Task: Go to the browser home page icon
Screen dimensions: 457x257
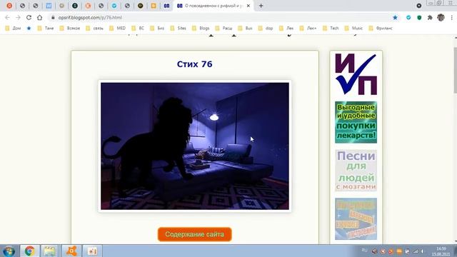Action: point(40,17)
